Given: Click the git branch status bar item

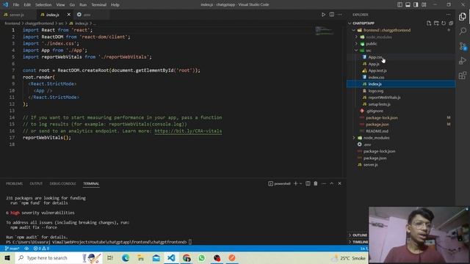Looking at the screenshot, I should coord(12,249).
